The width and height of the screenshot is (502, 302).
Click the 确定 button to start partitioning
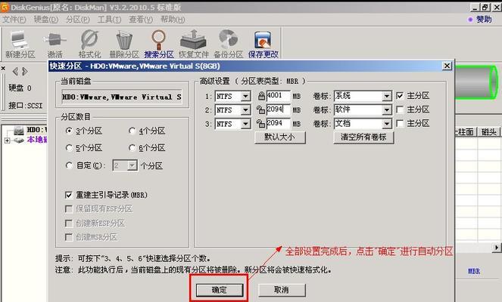[x=220, y=290]
